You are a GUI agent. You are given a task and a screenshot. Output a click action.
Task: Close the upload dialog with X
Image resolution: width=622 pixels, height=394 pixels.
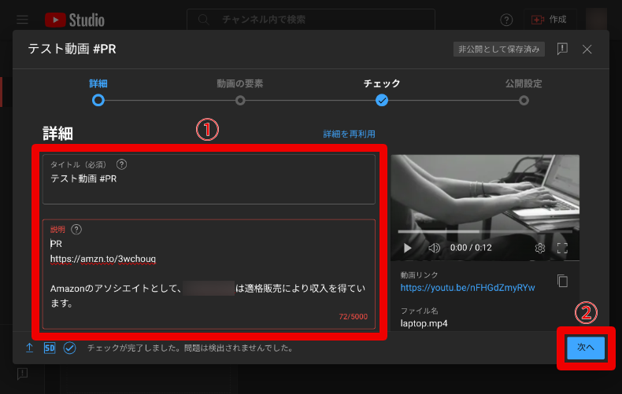tap(587, 49)
